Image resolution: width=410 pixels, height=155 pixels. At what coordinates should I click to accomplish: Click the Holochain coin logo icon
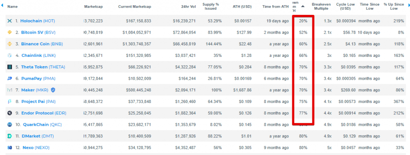10,21
